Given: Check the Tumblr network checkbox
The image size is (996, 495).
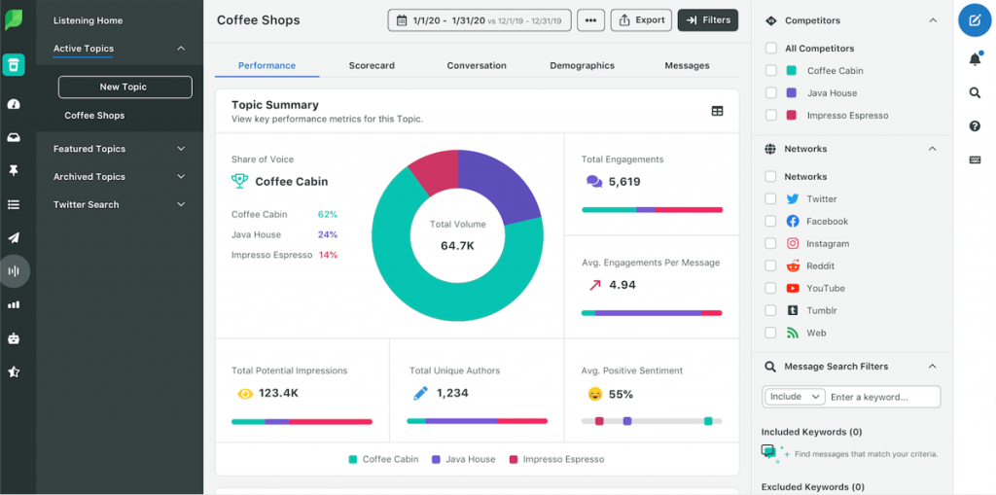Looking at the screenshot, I should pos(770,310).
